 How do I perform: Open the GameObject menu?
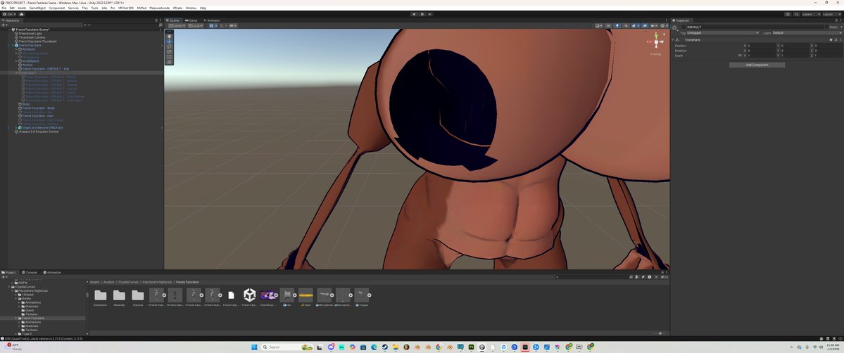(x=37, y=8)
